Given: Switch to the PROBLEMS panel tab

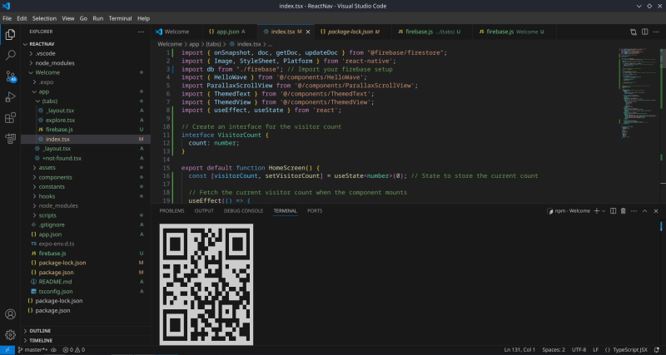Looking at the screenshot, I should click(171, 211).
